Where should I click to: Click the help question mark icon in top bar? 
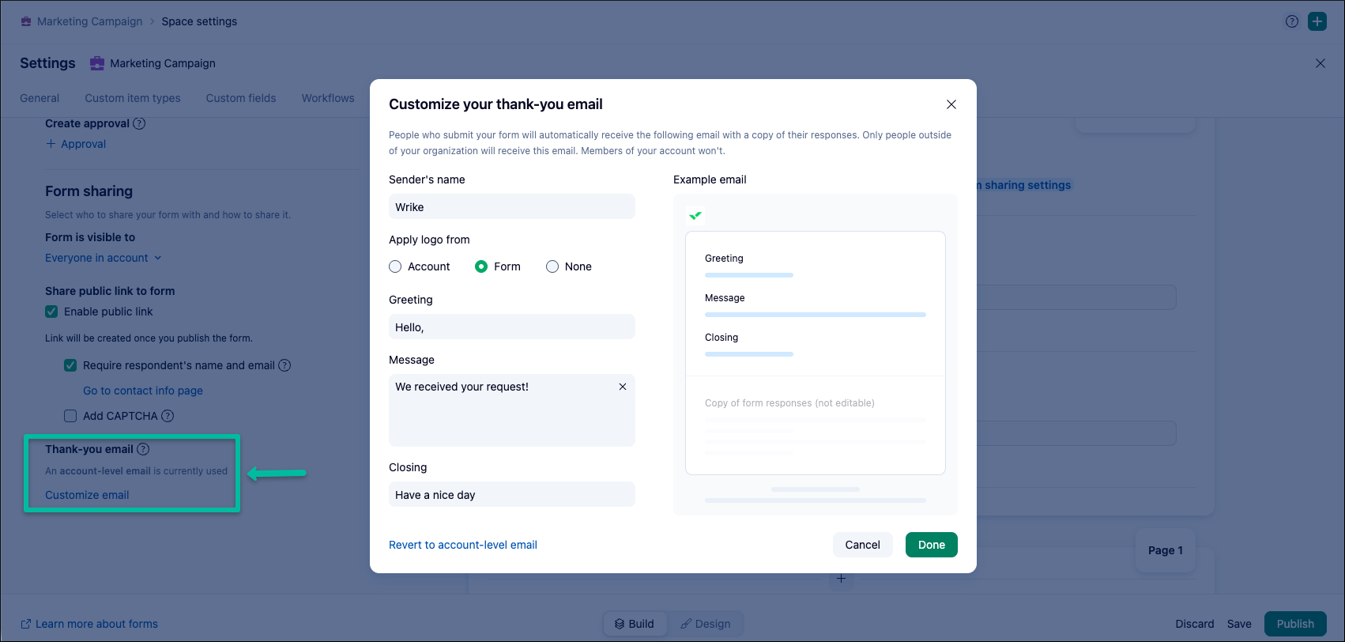click(1292, 21)
